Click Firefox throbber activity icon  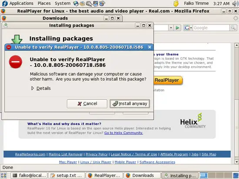(x=236, y=18)
